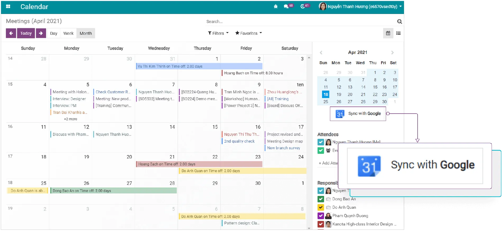This screenshot has width=504, height=233.
Task: Click Nguyen Thanh Huong attendee avatar
Action: [x=328, y=142]
